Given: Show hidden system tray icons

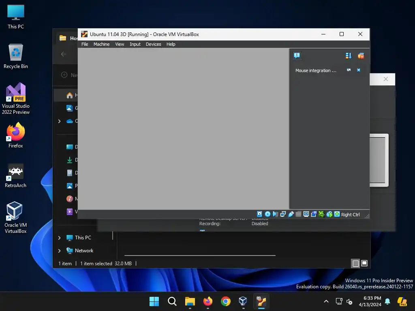Looking at the screenshot, I should click(326, 301).
